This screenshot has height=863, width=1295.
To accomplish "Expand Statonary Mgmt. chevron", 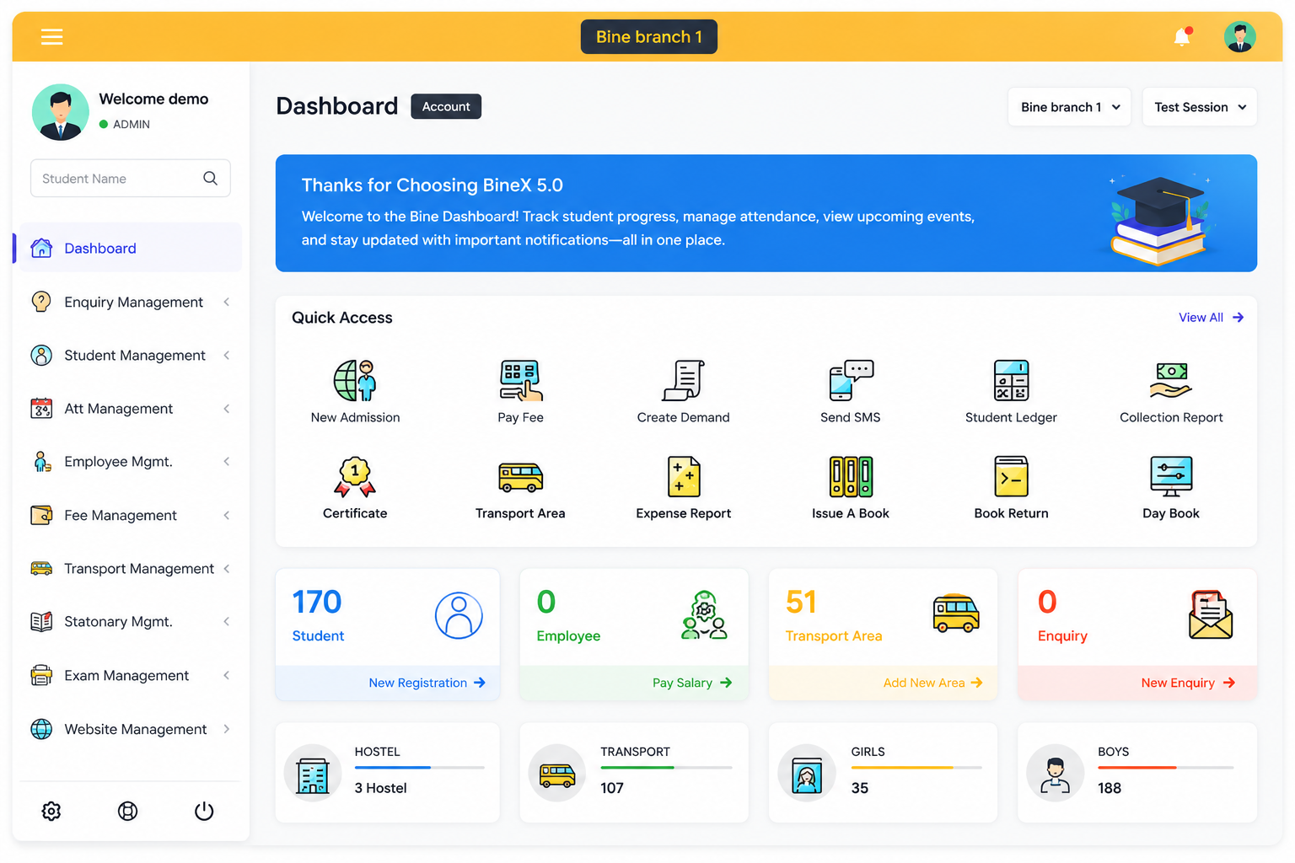I will (227, 622).
